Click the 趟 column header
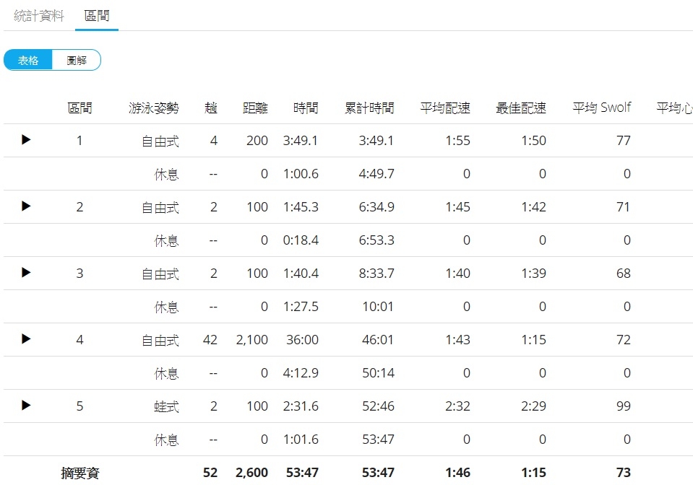Viewport: 693px width, 485px height. [x=211, y=108]
